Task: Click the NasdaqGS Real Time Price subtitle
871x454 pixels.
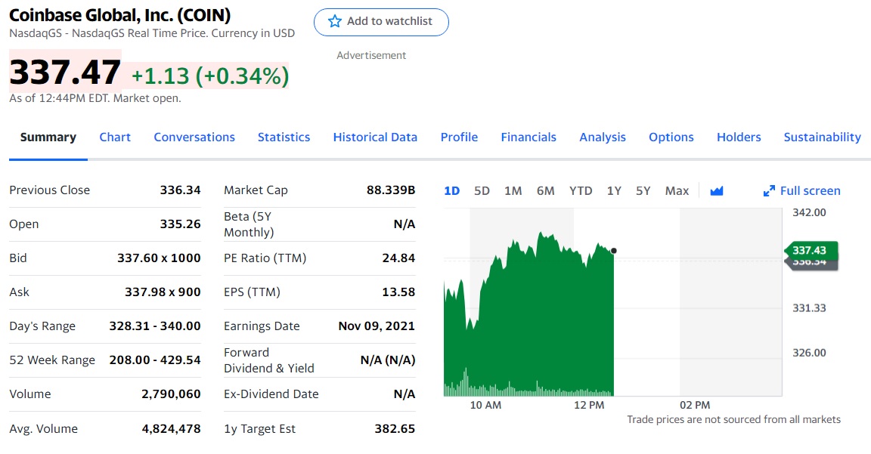Action: pyautogui.click(x=152, y=33)
